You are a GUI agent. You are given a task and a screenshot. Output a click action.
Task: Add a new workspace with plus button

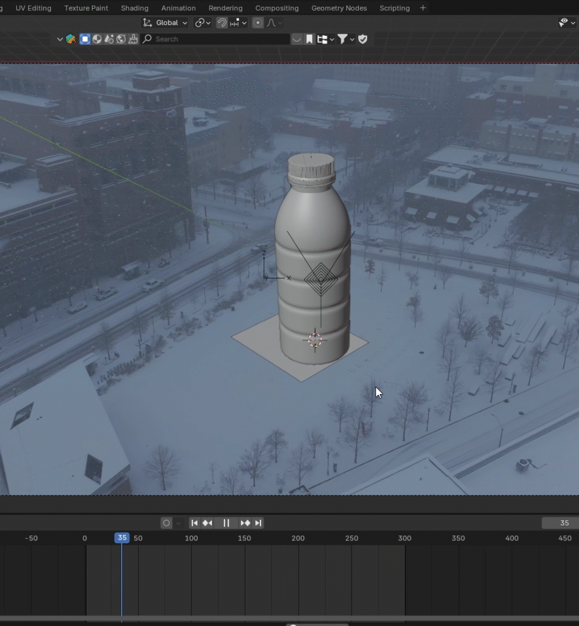(x=423, y=8)
